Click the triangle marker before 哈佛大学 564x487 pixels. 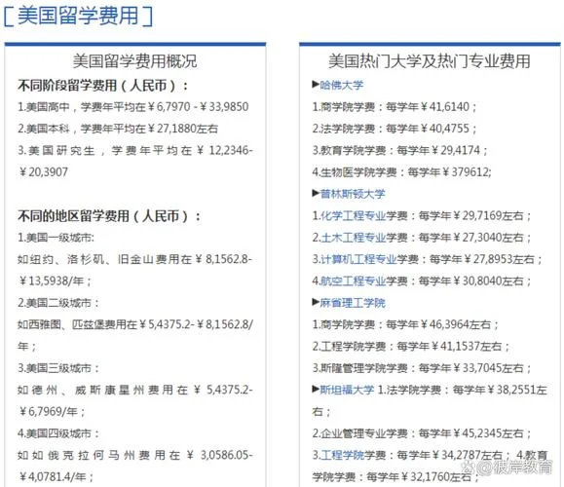coord(316,85)
